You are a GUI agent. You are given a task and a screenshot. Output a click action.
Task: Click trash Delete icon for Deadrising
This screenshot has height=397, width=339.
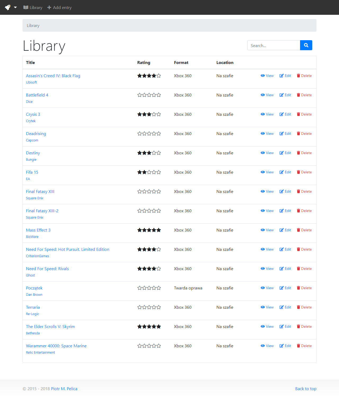[x=298, y=133]
